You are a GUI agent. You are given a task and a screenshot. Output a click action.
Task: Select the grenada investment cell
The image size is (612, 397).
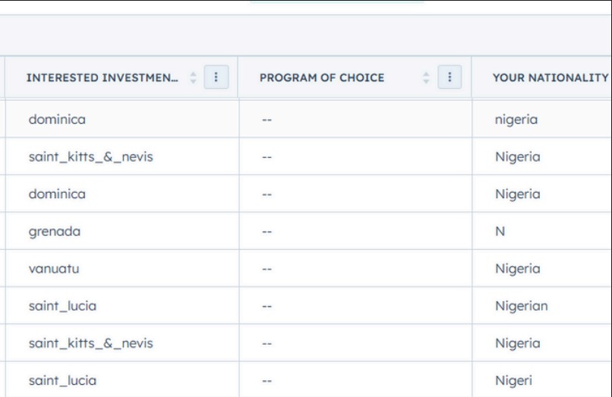point(122,231)
